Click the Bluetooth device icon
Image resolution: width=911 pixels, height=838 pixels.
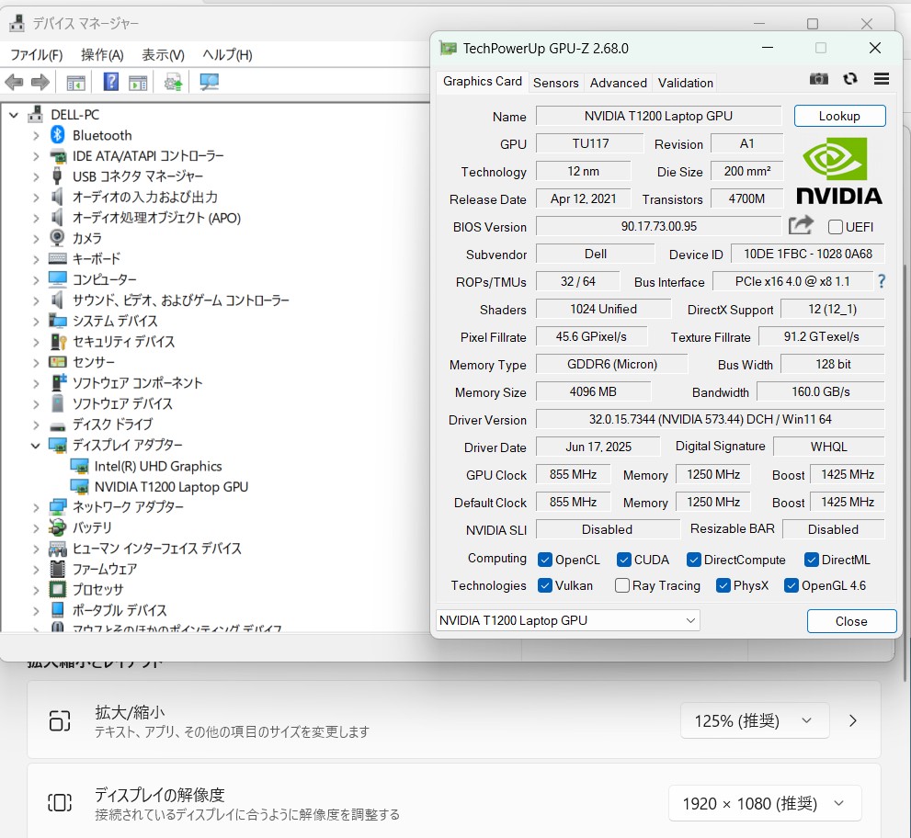[58, 135]
